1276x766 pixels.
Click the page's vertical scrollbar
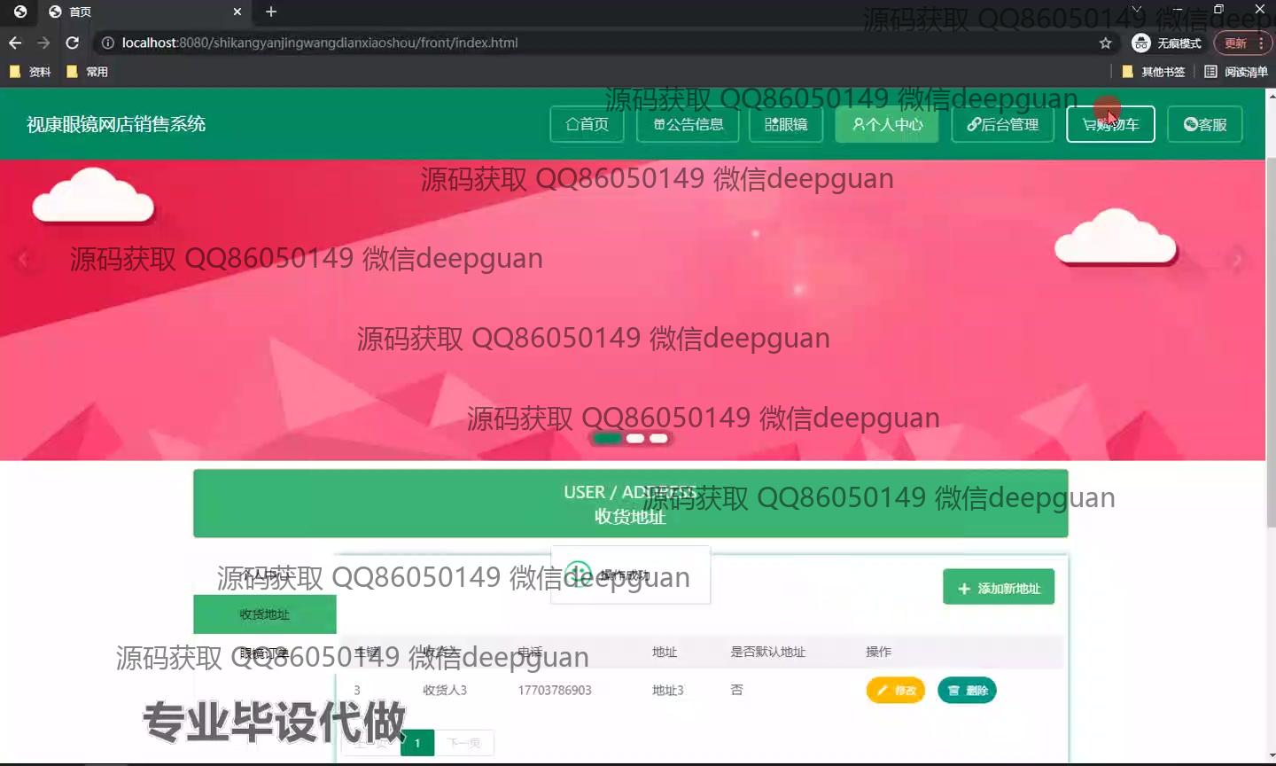(1271, 355)
